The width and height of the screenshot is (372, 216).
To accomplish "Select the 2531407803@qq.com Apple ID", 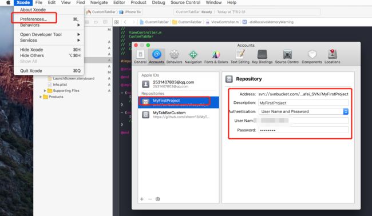I will pyautogui.click(x=179, y=84).
